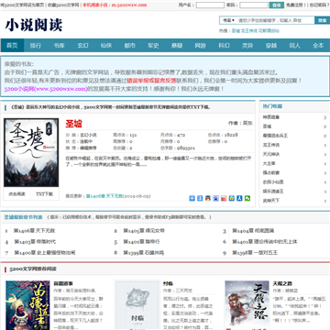Open the red 圣墟 book title
Screen dimensions: 330x330
(x=73, y=124)
